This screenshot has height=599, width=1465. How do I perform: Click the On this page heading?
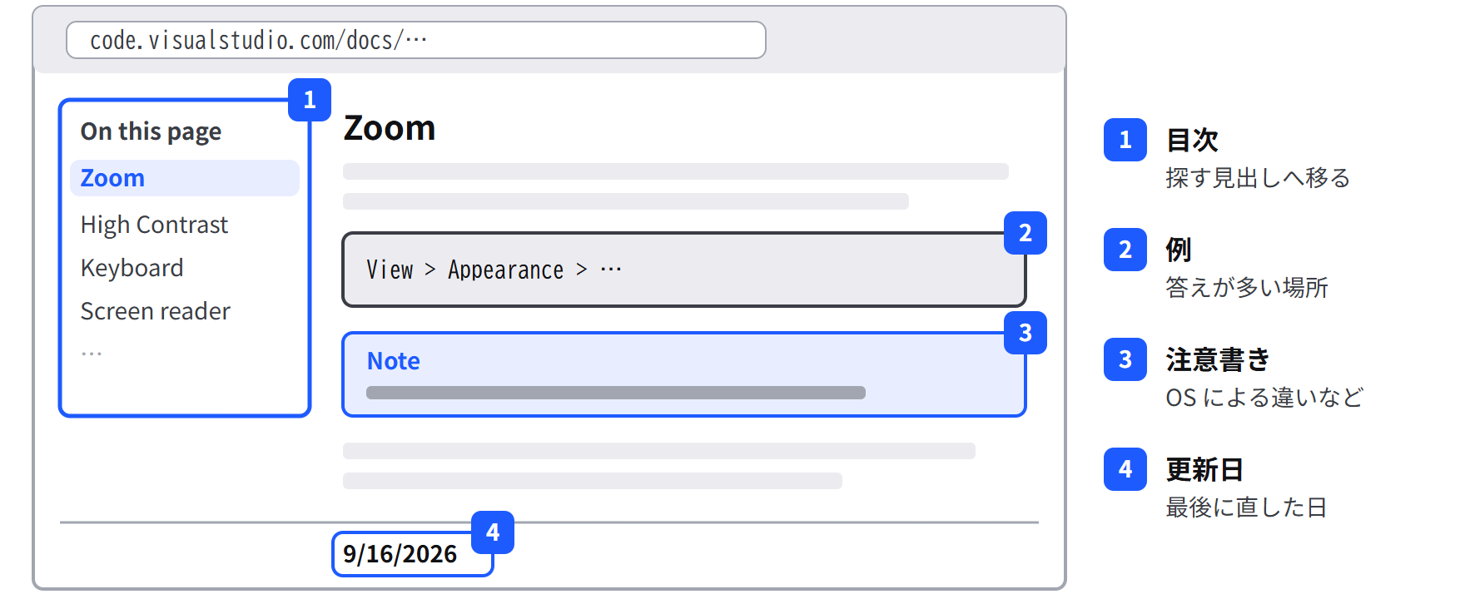tap(151, 131)
